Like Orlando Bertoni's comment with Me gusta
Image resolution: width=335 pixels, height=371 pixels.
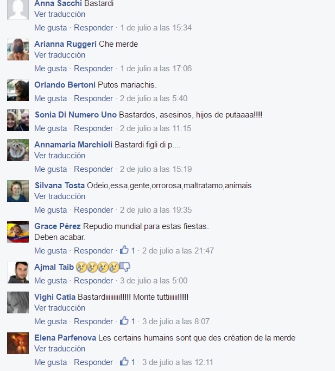coord(50,98)
